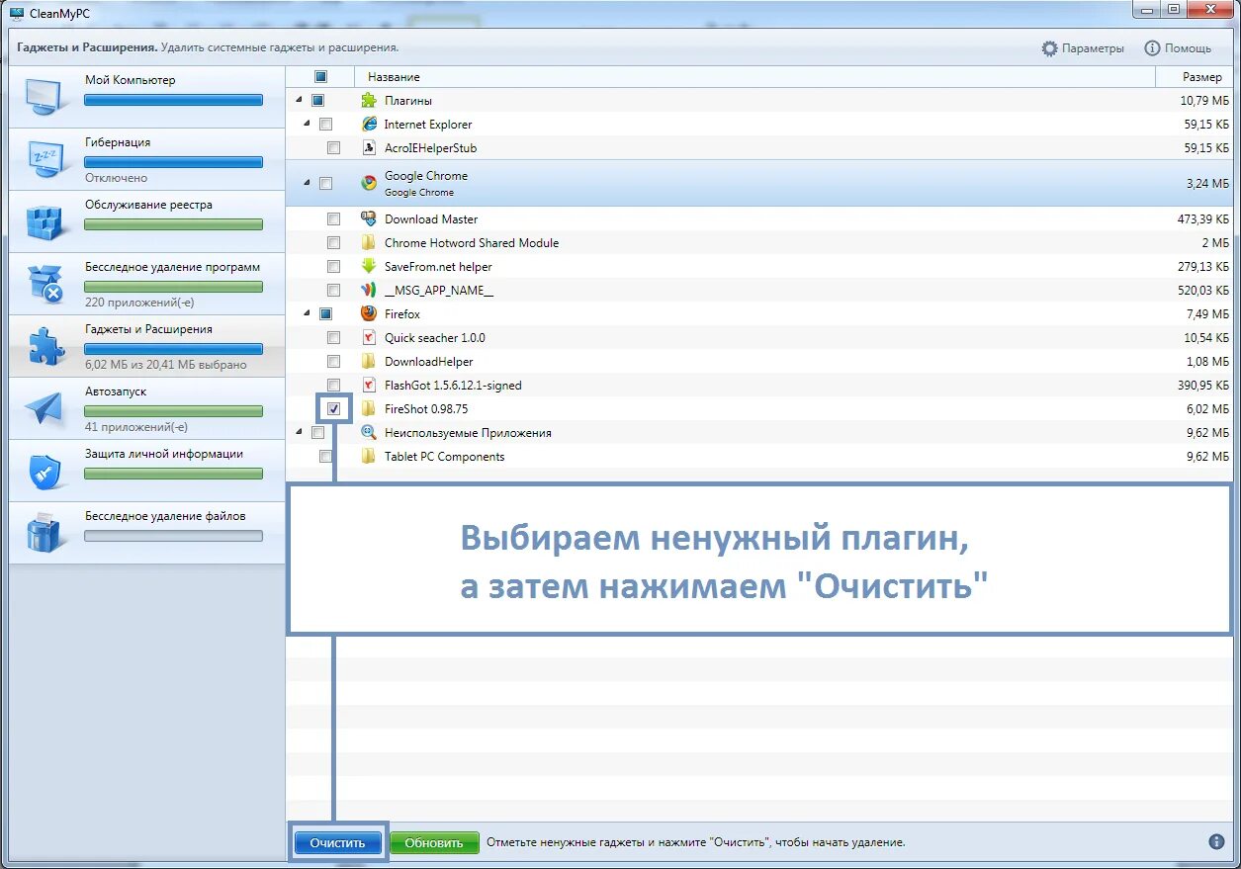Check the AcroIEHelperStub checkbox
1241x869 pixels.
[x=333, y=147]
